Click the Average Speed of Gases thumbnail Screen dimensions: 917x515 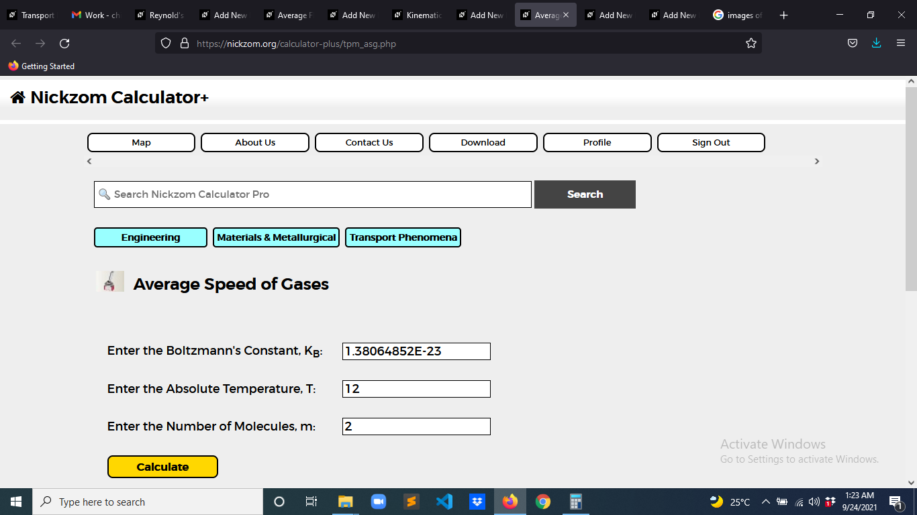[110, 281]
